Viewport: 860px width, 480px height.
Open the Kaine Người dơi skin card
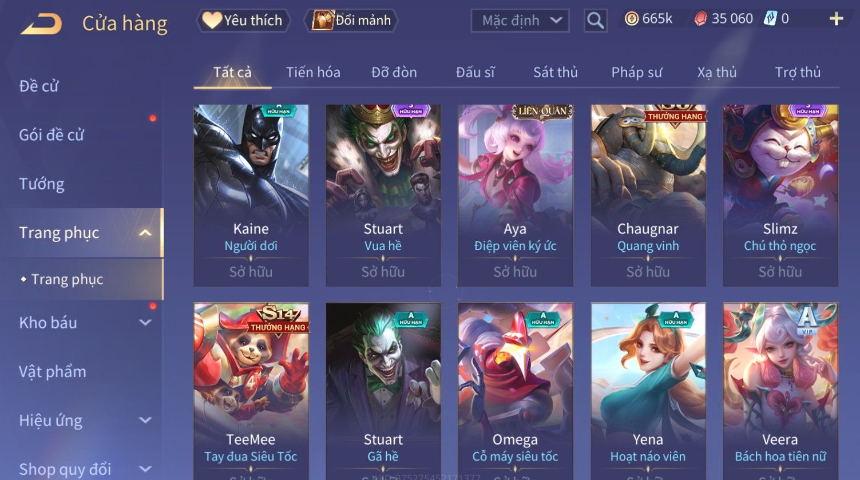[251, 195]
